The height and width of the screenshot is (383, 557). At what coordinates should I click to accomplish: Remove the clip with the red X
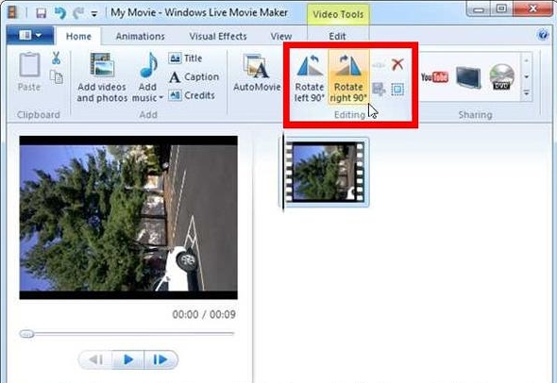click(397, 64)
